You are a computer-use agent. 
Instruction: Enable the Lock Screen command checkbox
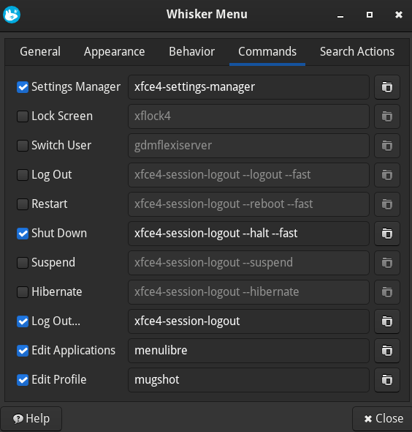click(23, 116)
